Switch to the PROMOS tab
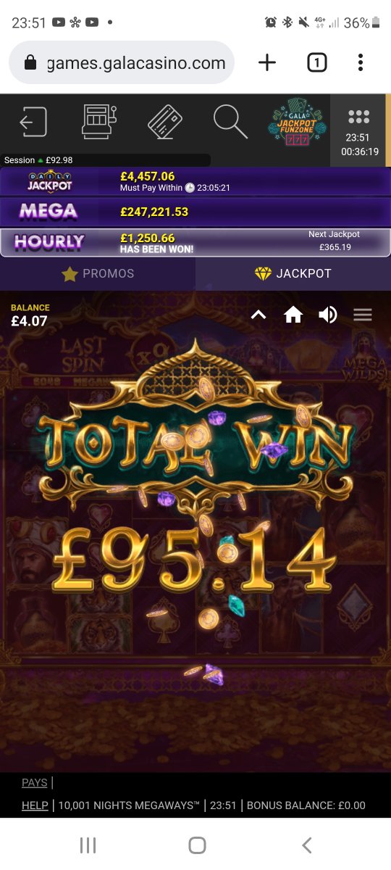 pyautogui.click(x=98, y=273)
